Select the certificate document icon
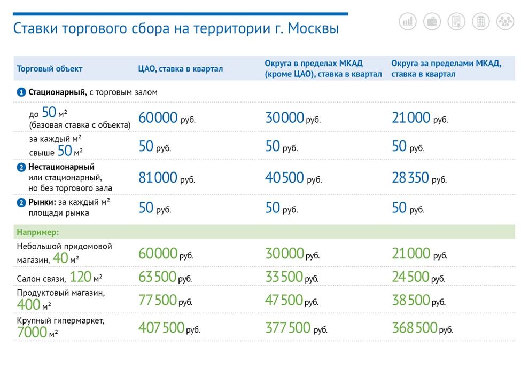 point(456,21)
